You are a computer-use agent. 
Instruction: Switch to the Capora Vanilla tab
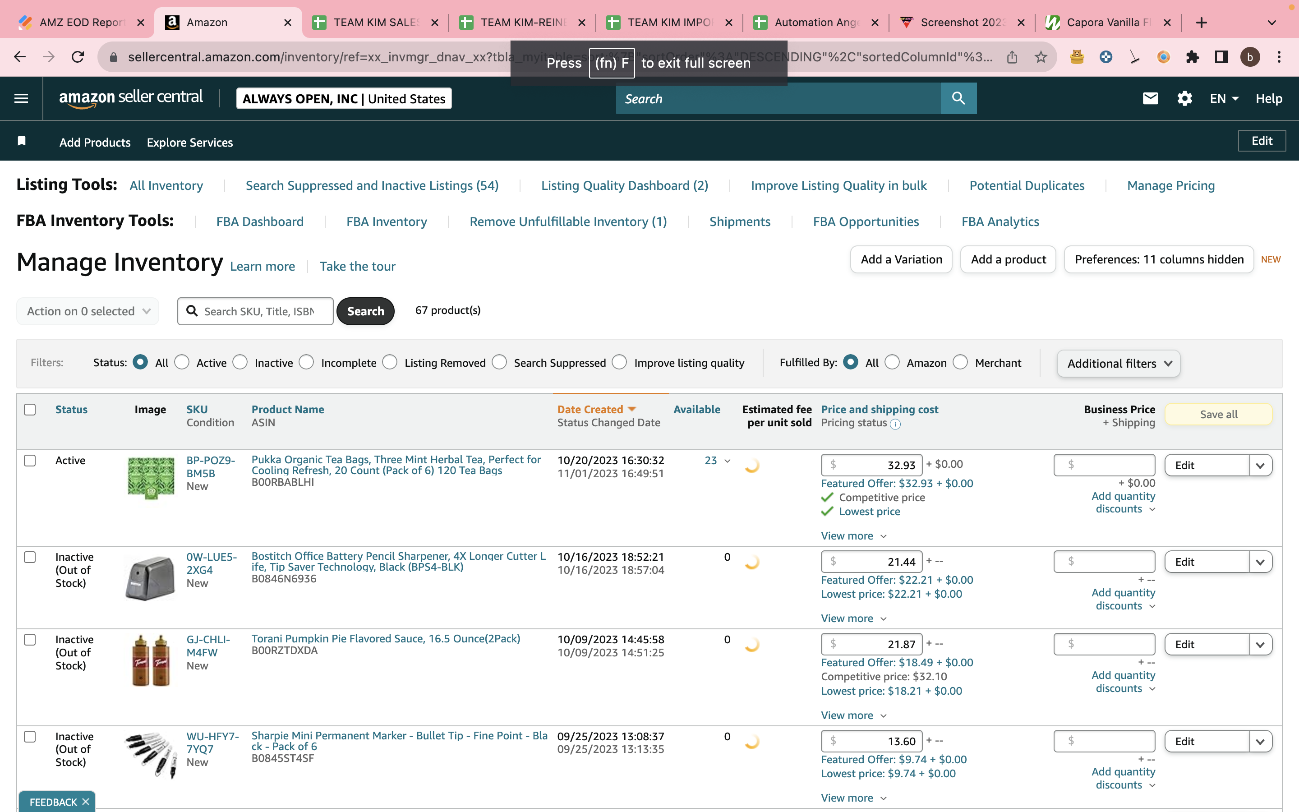1108,23
